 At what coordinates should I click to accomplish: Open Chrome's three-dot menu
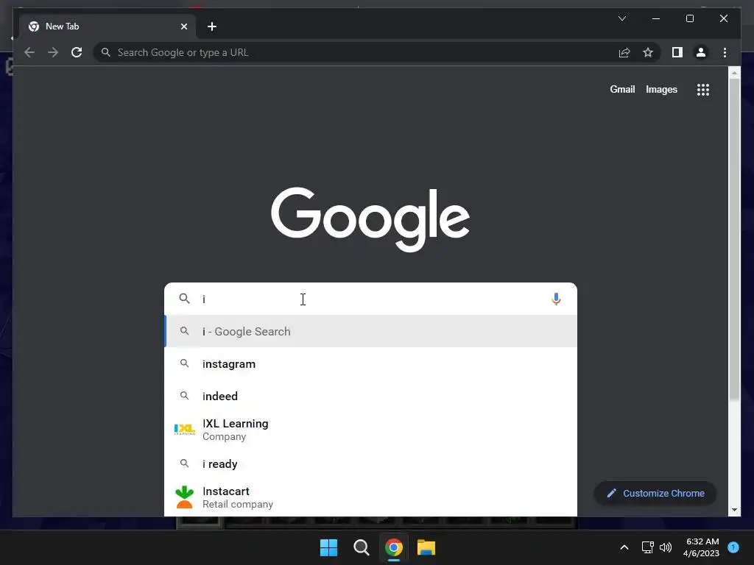(725, 52)
